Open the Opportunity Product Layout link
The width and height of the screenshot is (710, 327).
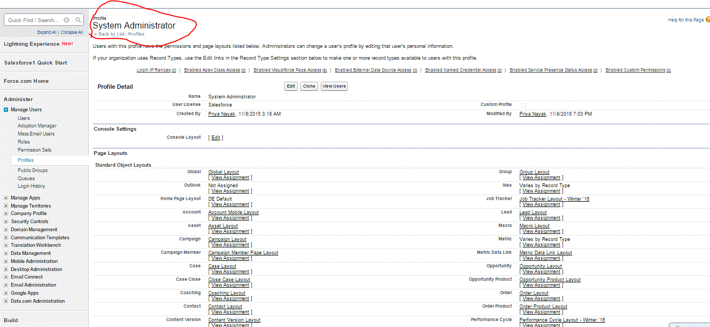tap(550, 280)
